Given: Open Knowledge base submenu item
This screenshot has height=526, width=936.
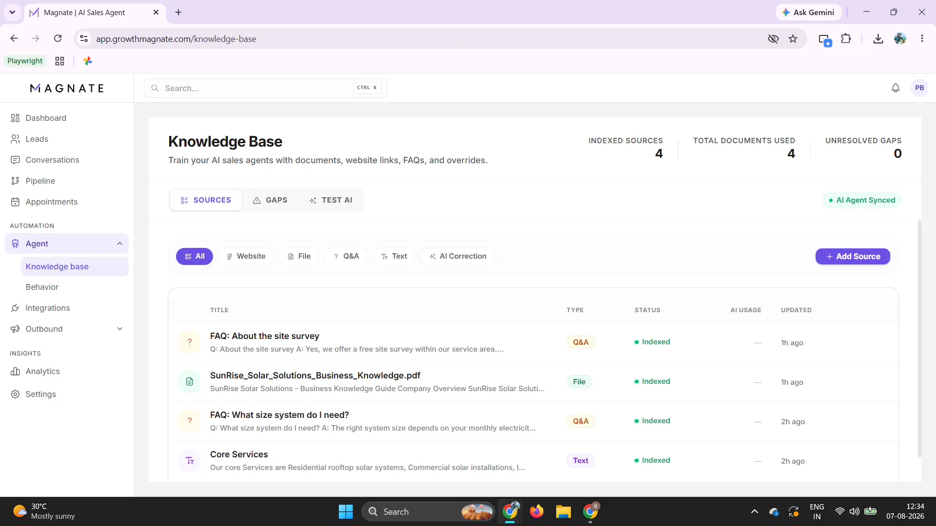Looking at the screenshot, I should click(75, 266).
